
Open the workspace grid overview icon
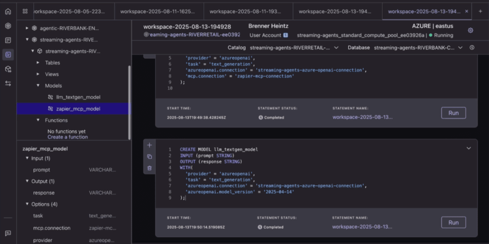pos(25,12)
